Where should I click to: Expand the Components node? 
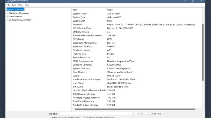8,16
